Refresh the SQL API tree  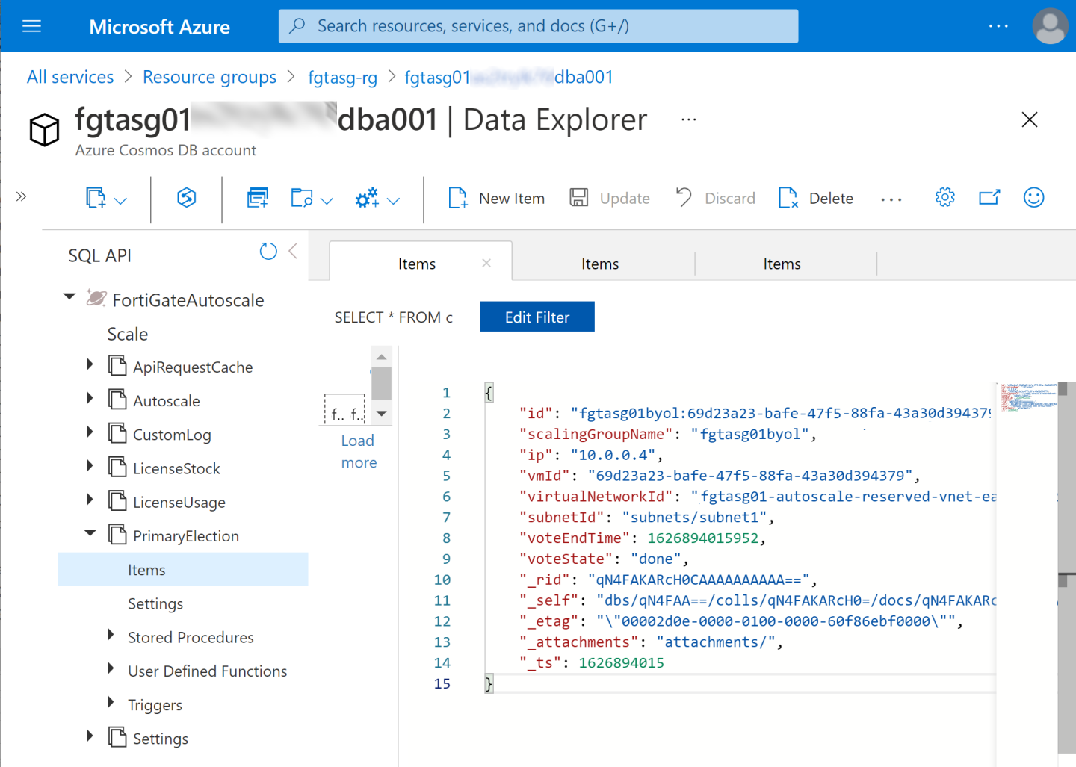click(x=268, y=252)
